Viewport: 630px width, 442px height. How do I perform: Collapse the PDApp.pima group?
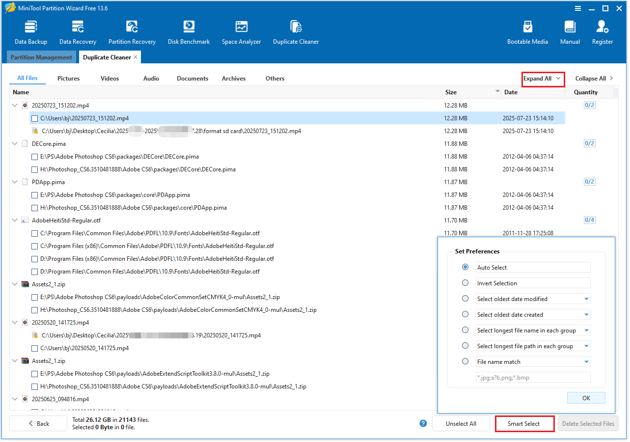pyautogui.click(x=15, y=182)
